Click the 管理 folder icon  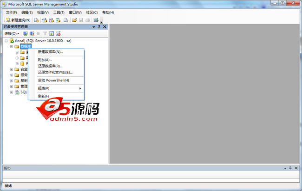pos(17,86)
